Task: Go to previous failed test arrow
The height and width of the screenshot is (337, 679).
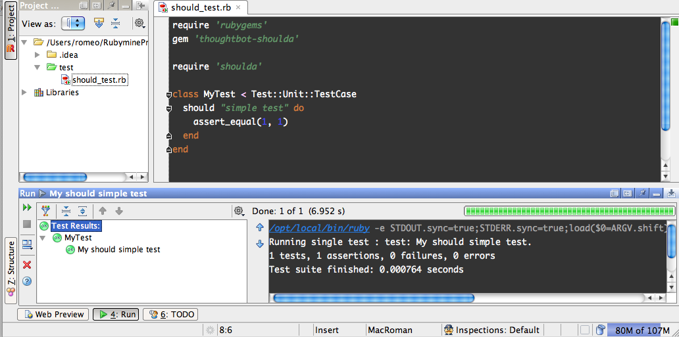Action: tap(103, 211)
